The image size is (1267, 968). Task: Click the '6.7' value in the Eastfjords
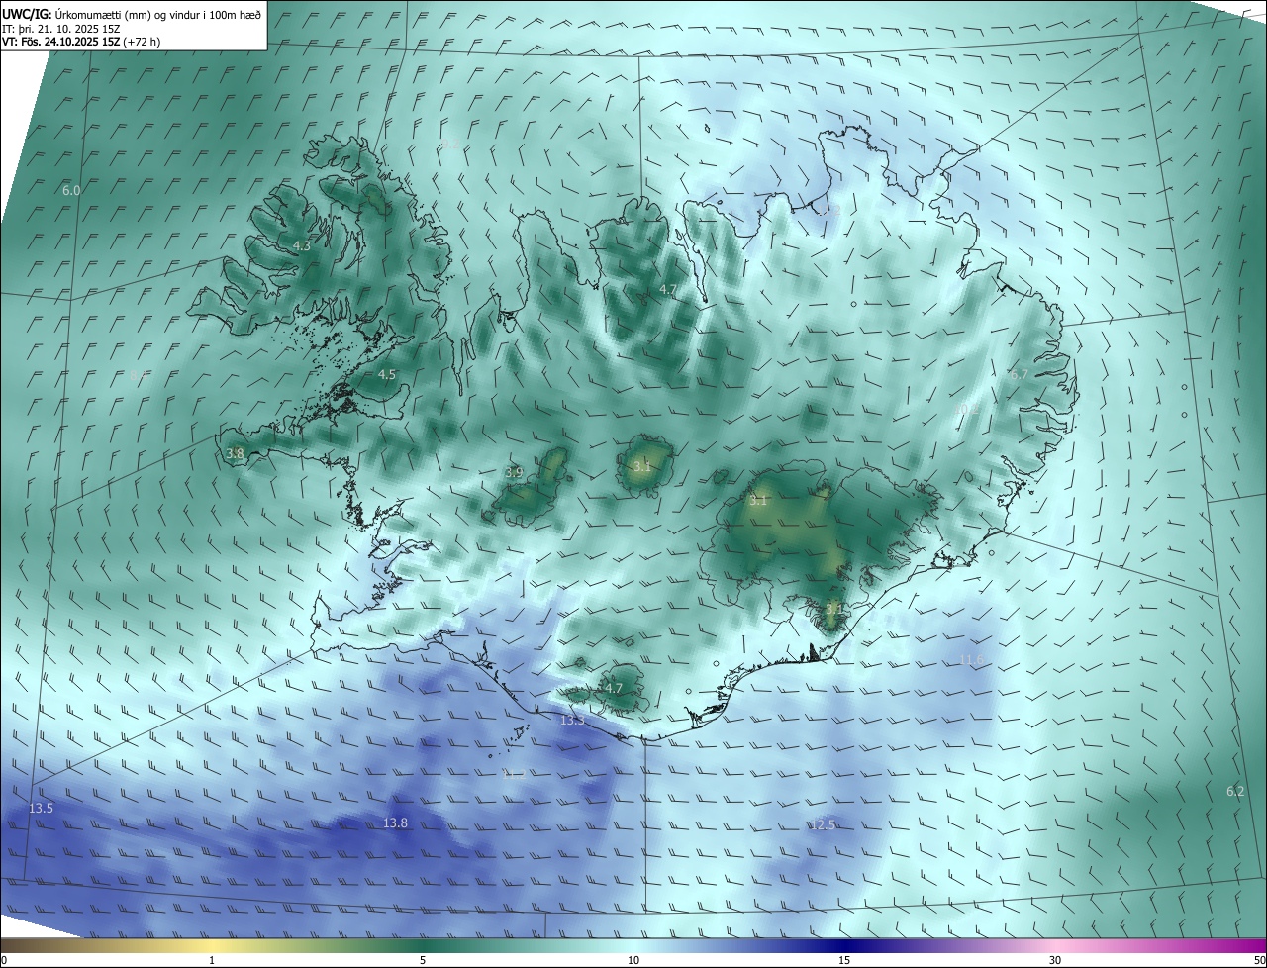[1020, 374]
